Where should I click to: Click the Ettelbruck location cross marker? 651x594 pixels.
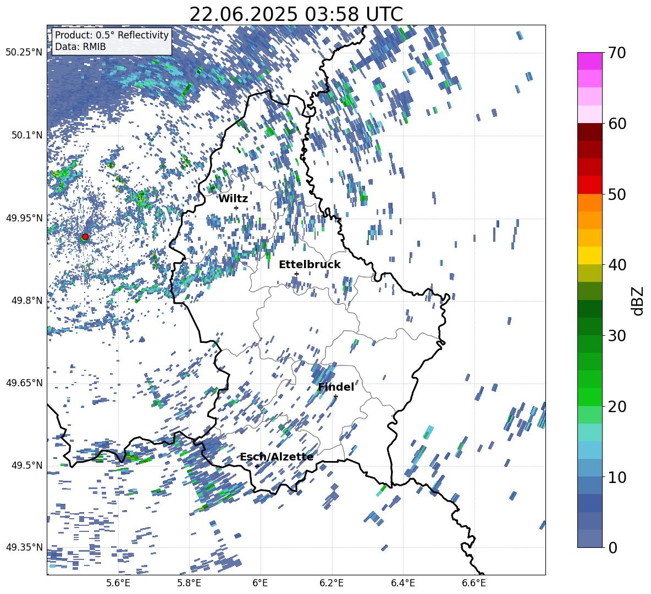point(296,274)
